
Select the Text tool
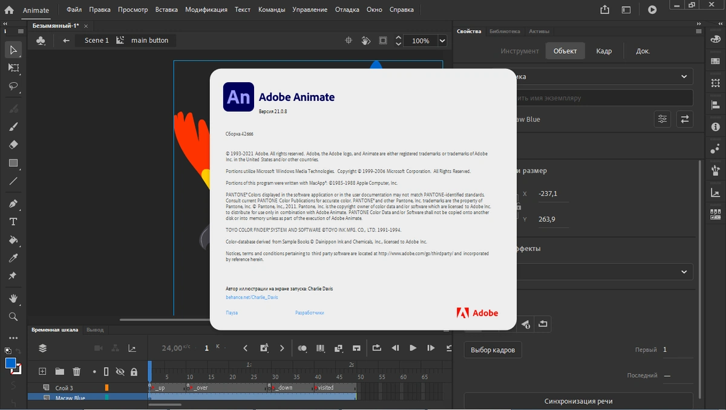tap(13, 222)
